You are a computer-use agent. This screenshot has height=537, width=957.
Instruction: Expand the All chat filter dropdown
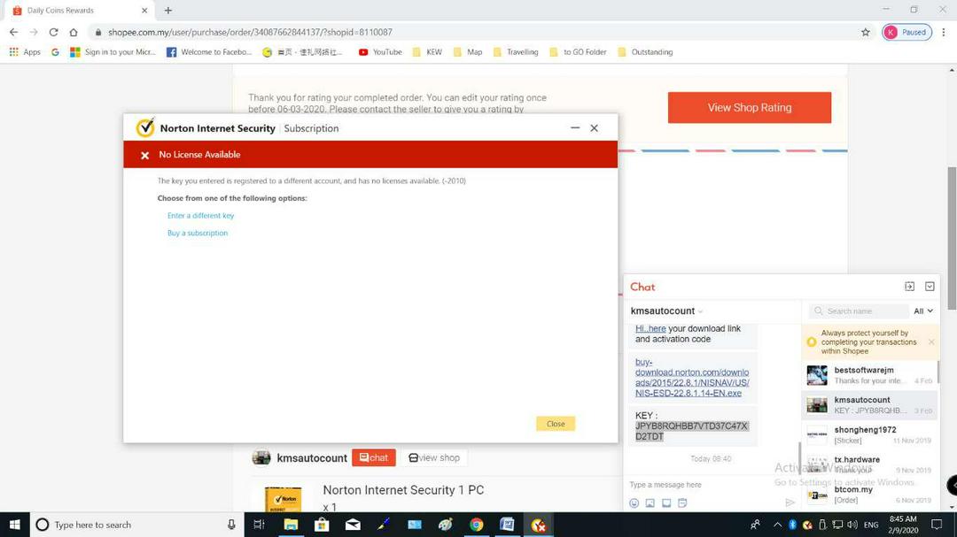coord(922,311)
